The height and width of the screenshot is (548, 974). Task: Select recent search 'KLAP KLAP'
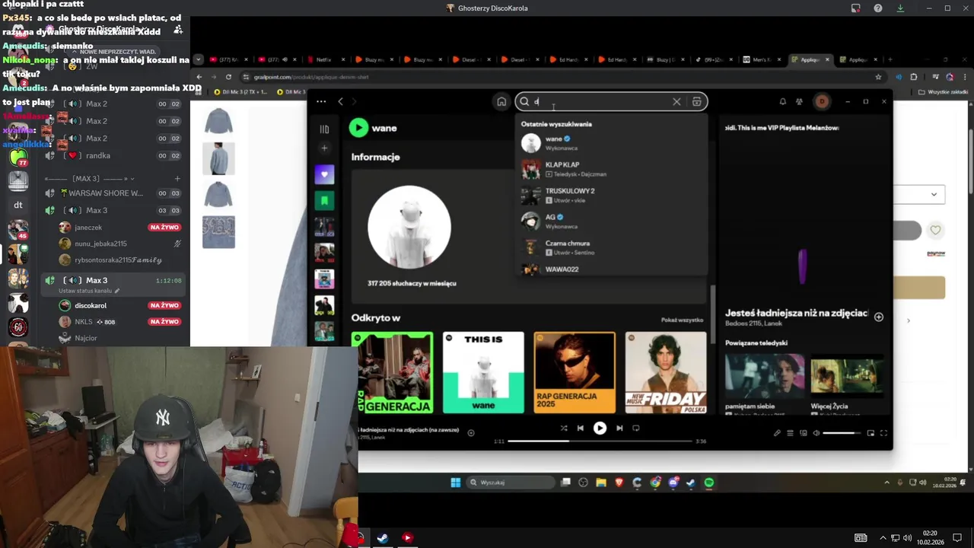point(611,169)
